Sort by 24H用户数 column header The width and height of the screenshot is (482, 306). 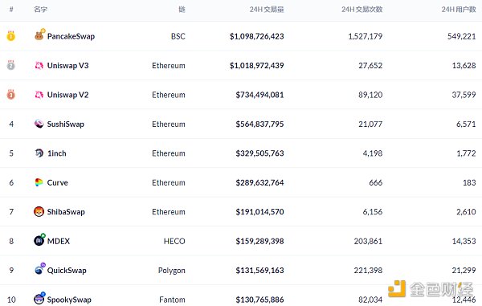coord(459,10)
